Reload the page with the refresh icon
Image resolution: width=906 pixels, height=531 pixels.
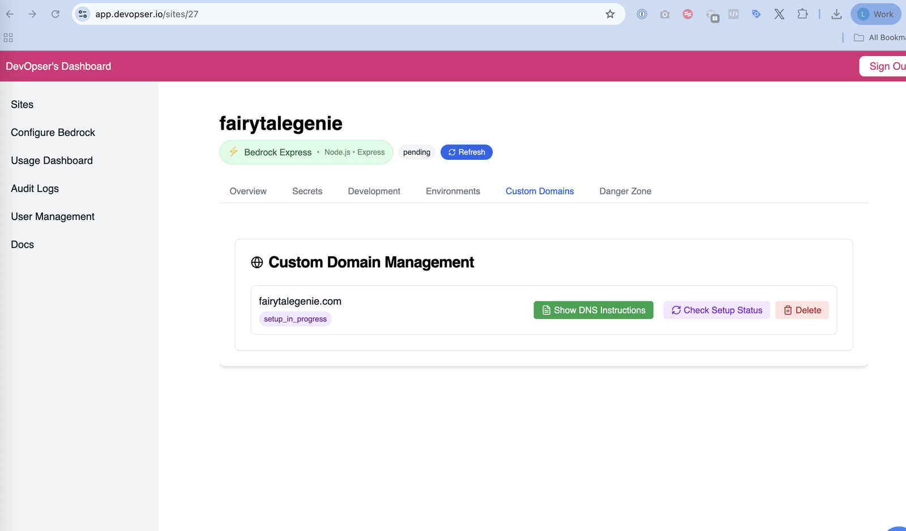tap(55, 14)
